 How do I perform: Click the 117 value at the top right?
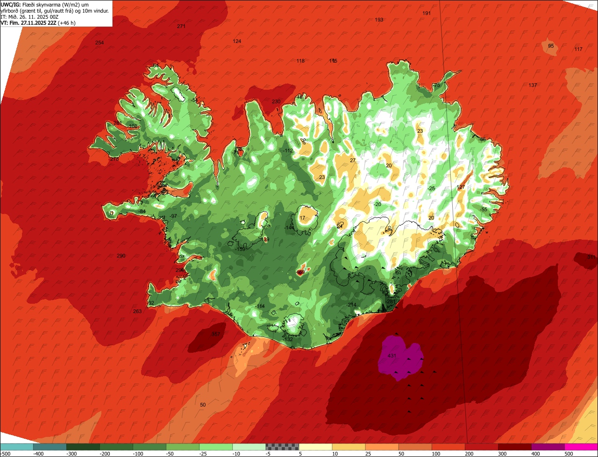point(578,49)
